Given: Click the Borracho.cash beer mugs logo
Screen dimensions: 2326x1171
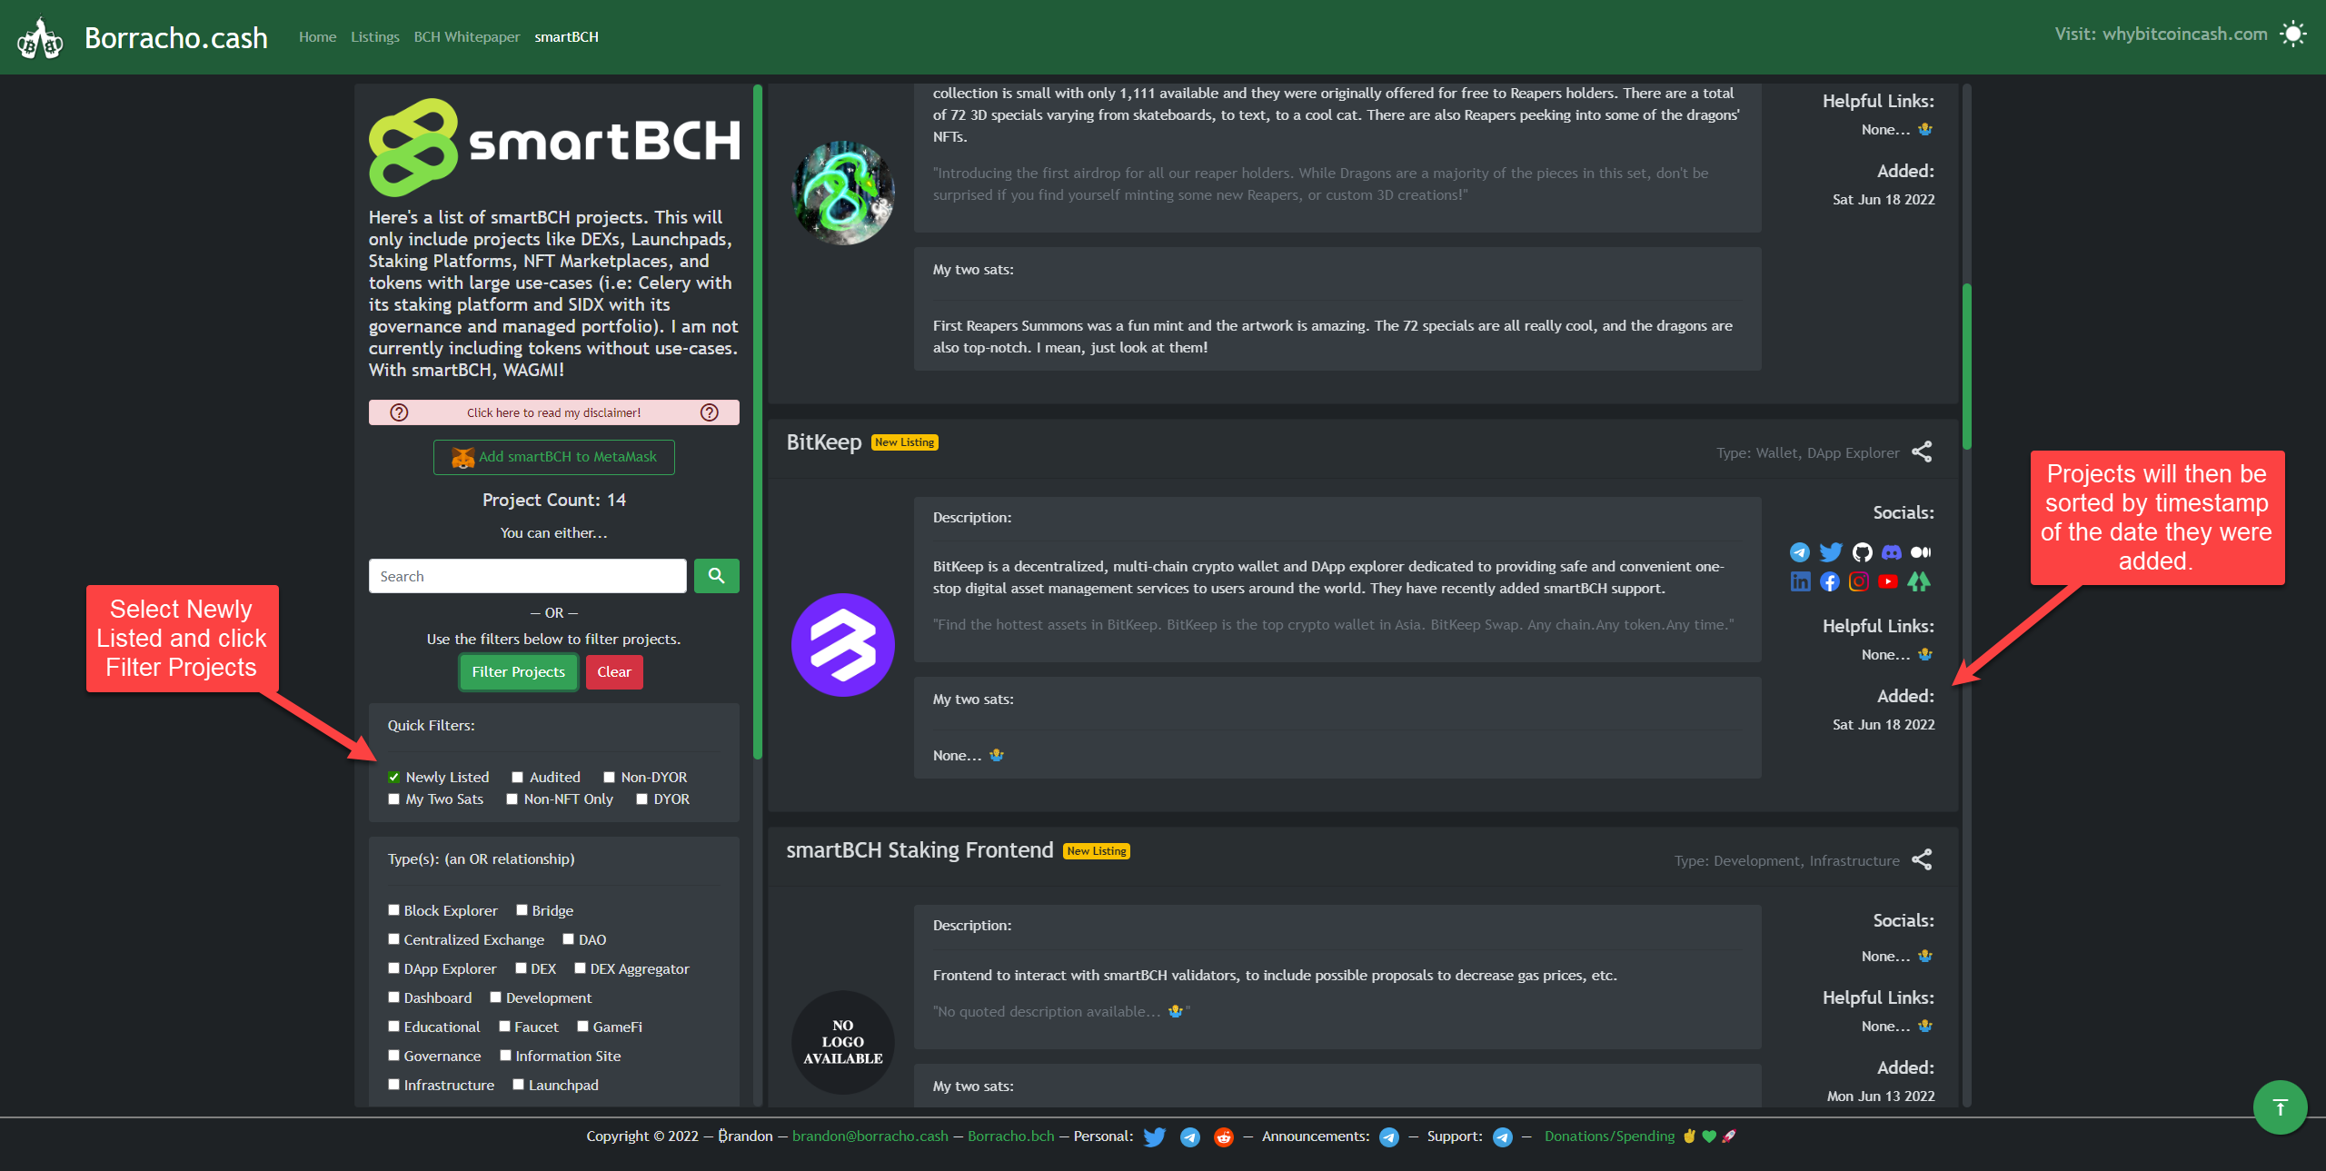Looking at the screenshot, I should [x=40, y=38].
